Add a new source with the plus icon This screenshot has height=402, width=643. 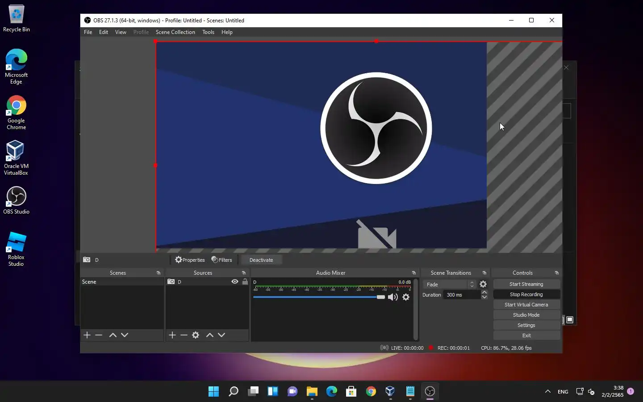(172, 335)
